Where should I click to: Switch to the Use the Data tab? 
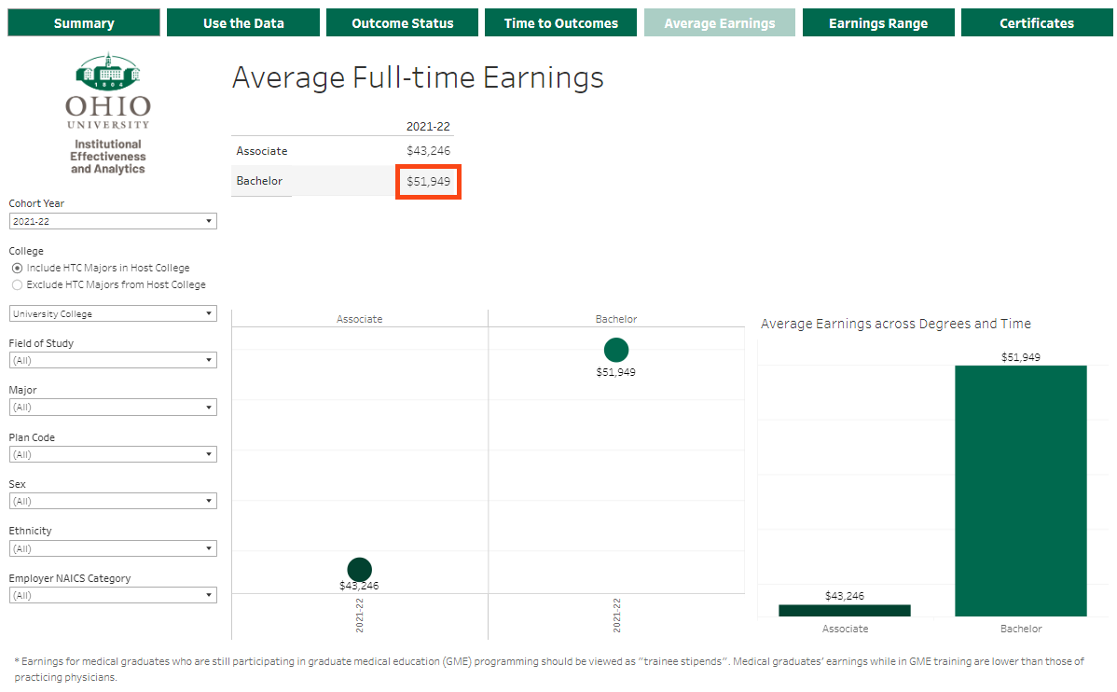pos(243,22)
